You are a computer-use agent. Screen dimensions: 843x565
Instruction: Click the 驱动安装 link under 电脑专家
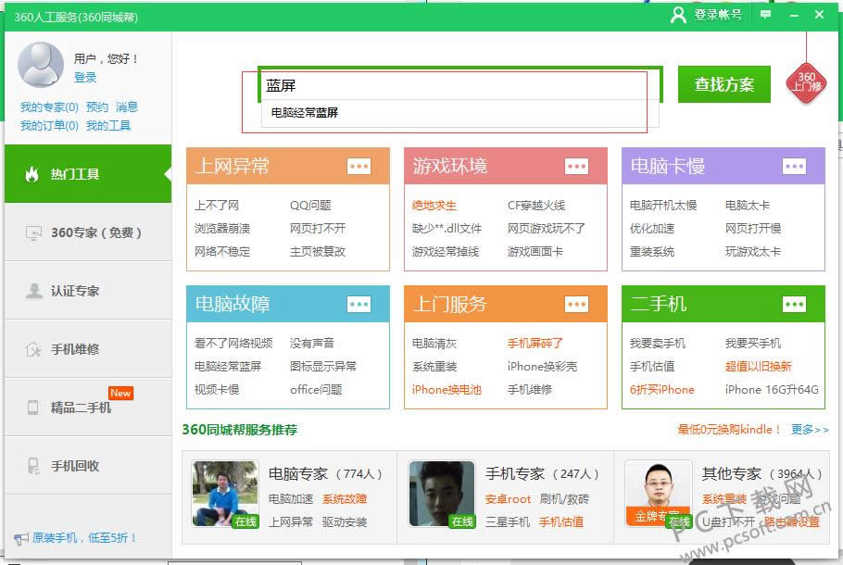[344, 521]
